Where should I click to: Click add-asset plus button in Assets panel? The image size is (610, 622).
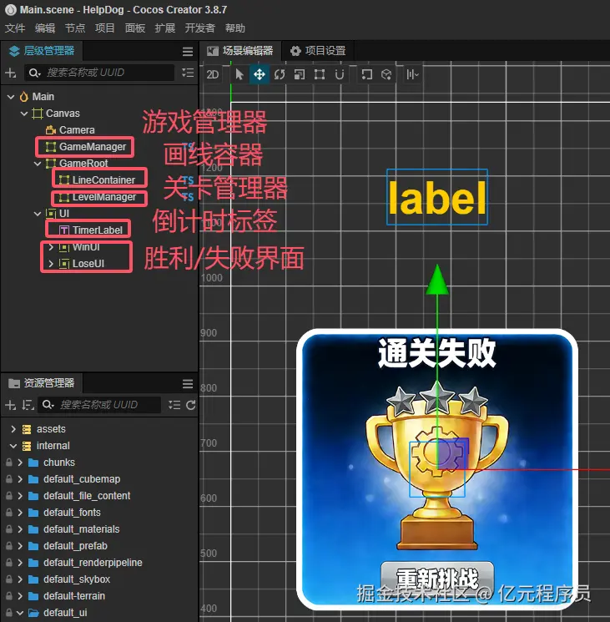(11, 405)
